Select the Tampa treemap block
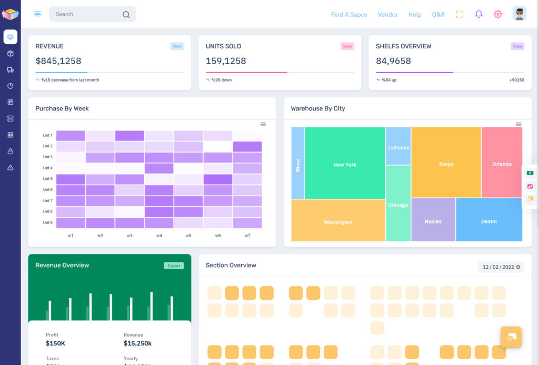Viewport: 539px width, 365px height. [446, 162]
